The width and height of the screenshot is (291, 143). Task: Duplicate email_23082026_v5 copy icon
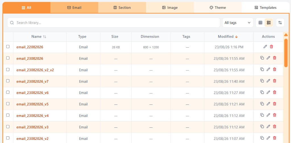coord(262,104)
